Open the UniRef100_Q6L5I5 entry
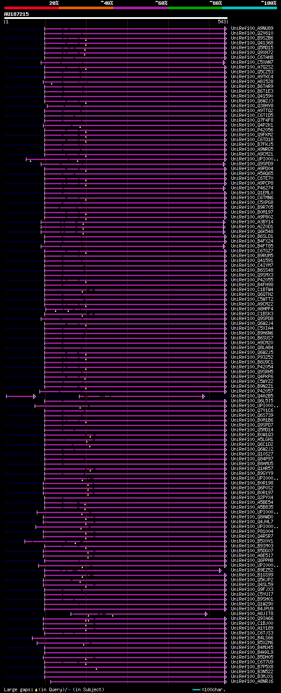 point(252,401)
